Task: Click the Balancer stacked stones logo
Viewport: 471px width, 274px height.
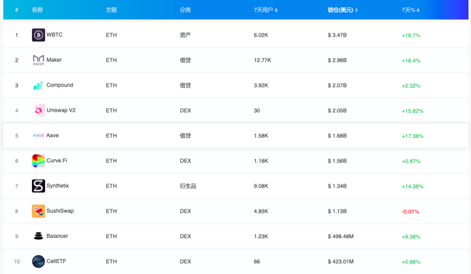Action: (x=38, y=236)
